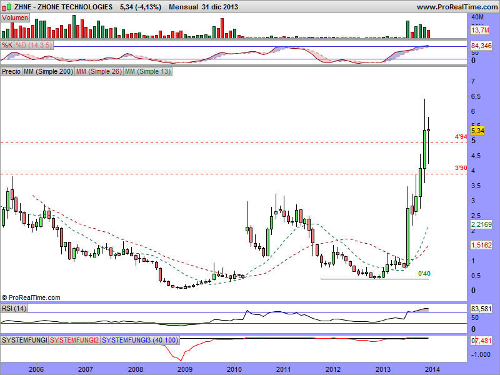The image size is (500, 375).
Task: Select the %K stochastic label
Action: pyautogui.click(x=7, y=46)
